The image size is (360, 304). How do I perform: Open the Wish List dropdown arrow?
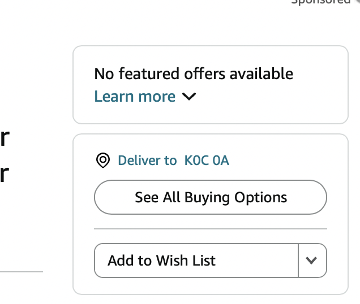pyautogui.click(x=312, y=260)
